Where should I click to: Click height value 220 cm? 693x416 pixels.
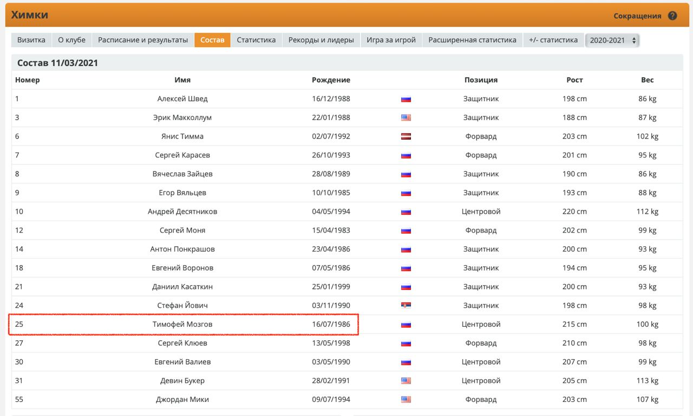point(574,212)
